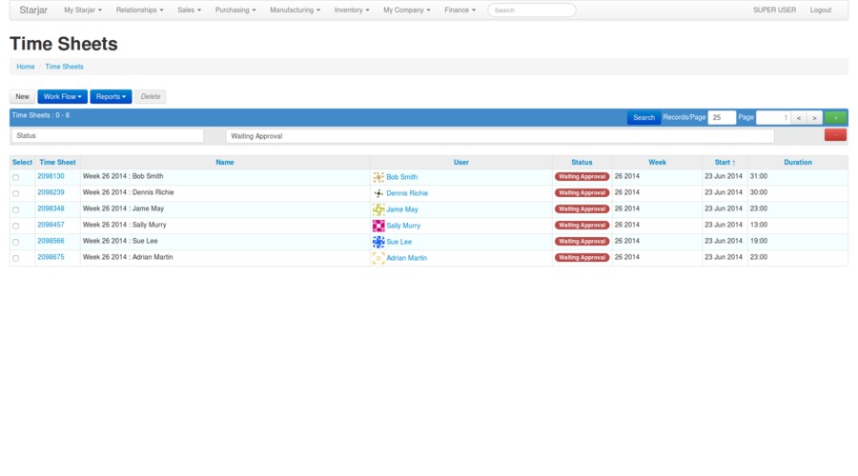
Task: Open time sheet link 2098457
Action: click(x=51, y=226)
